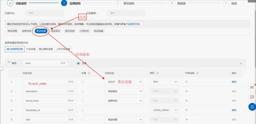This screenshot has height=124, width=256.
Task: Open TEXT type dropdown in row 1
Action: [164, 82]
